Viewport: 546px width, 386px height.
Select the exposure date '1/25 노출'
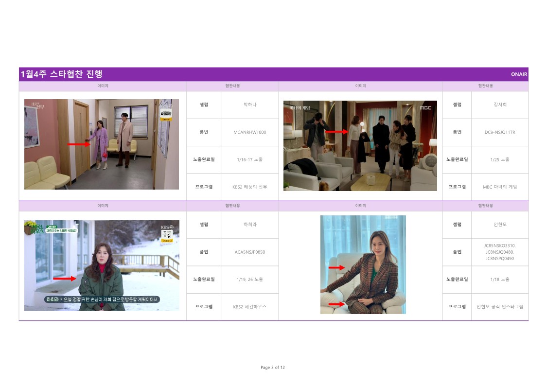500,159
